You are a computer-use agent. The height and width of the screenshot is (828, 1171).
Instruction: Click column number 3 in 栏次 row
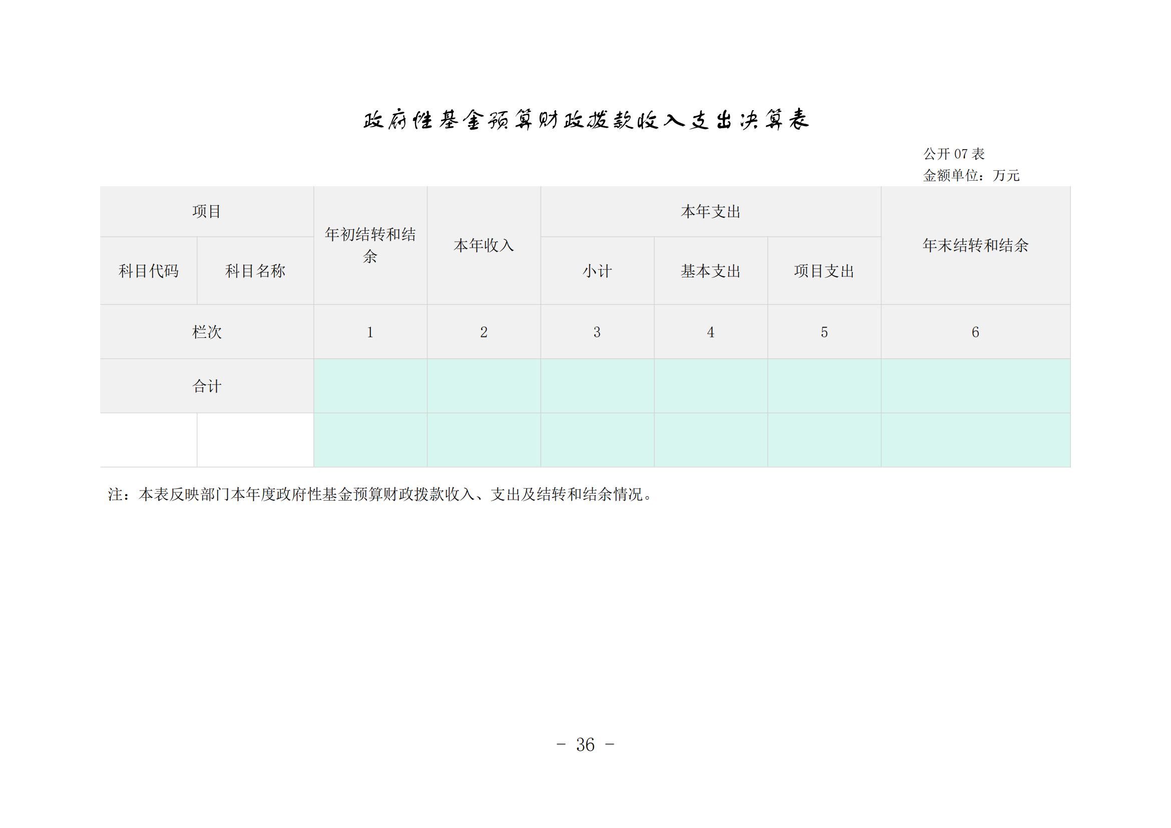pyautogui.click(x=597, y=332)
